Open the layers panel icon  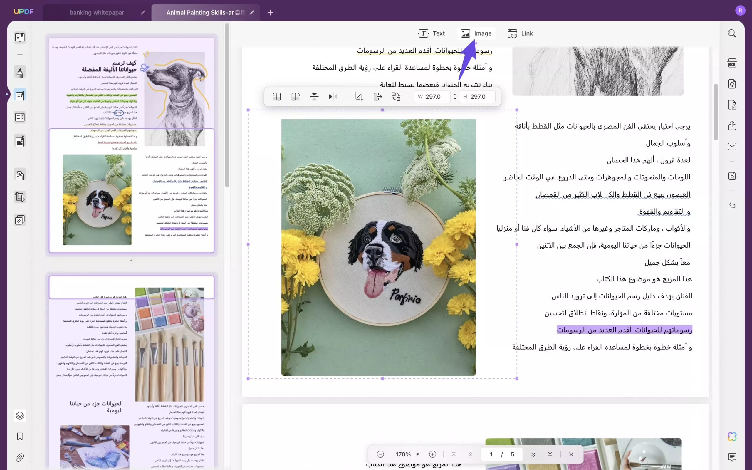click(x=20, y=416)
